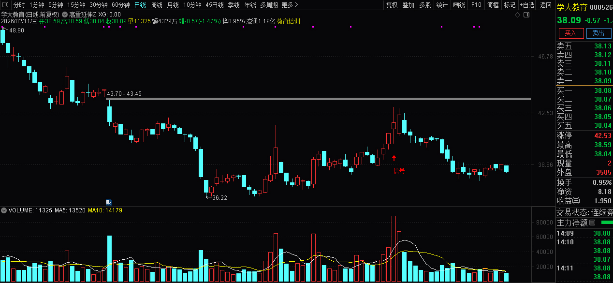The width and height of the screenshot is (613, 283).
Task: Click the 14:11 trade tick row
Action: click(x=584, y=268)
